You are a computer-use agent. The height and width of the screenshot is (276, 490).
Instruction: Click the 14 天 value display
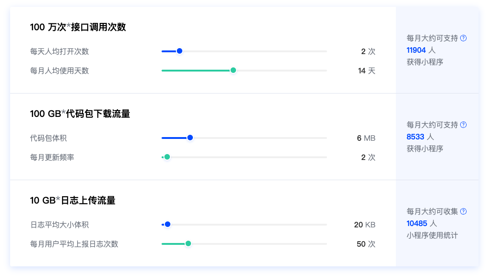click(x=366, y=71)
